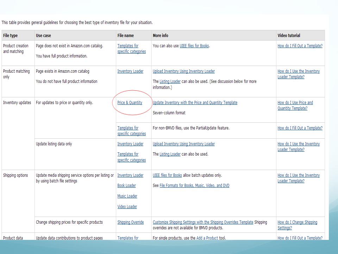Follow the UIEE files for Books link beside 'You can also use'
Viewport: 338px width, 254px height.
(x=194, y=46)
